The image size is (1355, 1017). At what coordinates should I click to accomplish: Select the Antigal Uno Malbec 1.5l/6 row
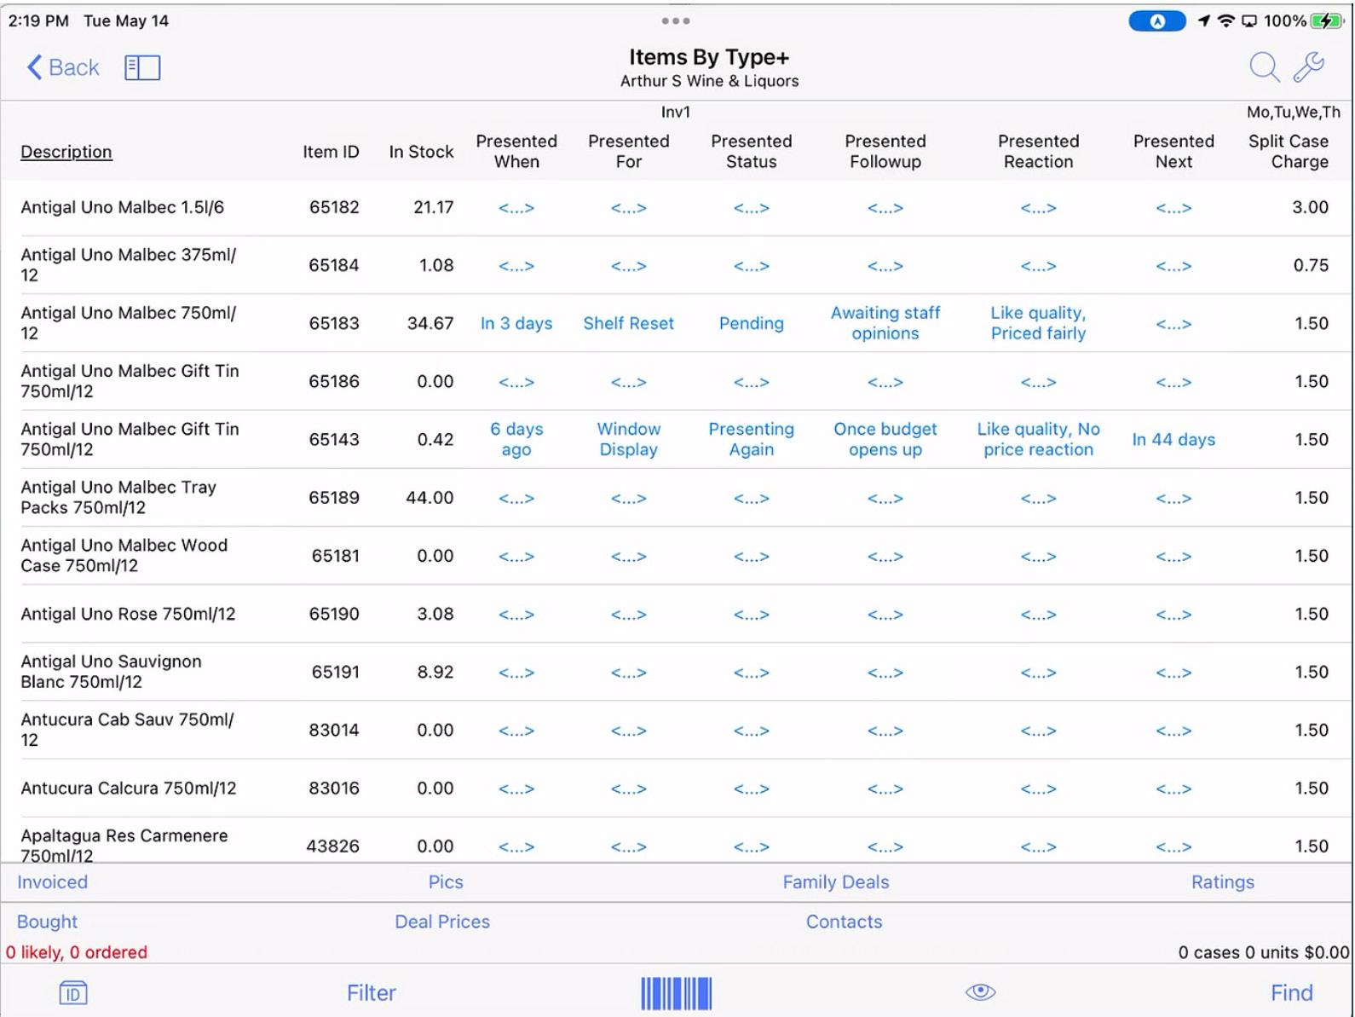tap(677, 207)
